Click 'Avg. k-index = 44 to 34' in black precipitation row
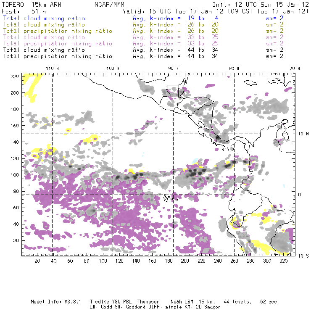 tap(176, 56)
